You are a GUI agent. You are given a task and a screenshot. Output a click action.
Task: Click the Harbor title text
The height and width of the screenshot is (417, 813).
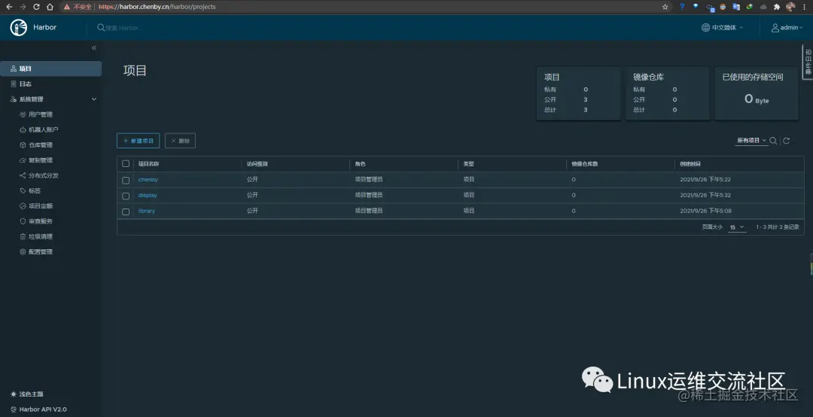tap(44, 28)
